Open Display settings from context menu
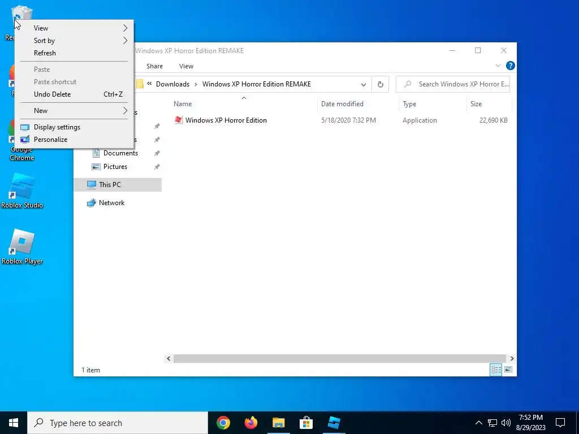The height and width of the screenshot is (434, 579). (74, 127)
